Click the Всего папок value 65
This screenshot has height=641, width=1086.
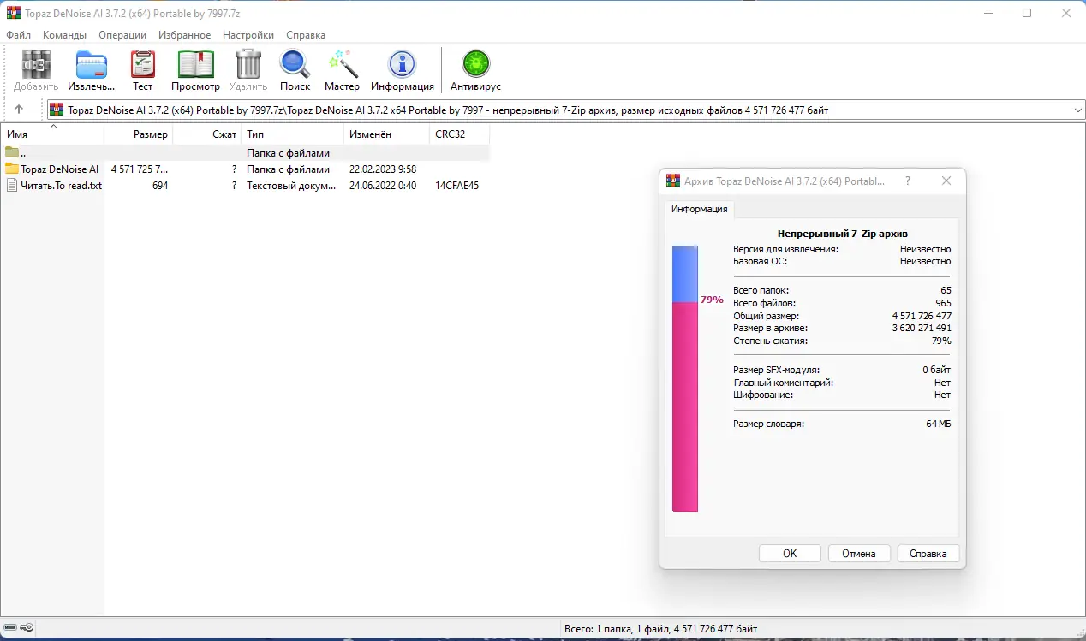point(946,290)
